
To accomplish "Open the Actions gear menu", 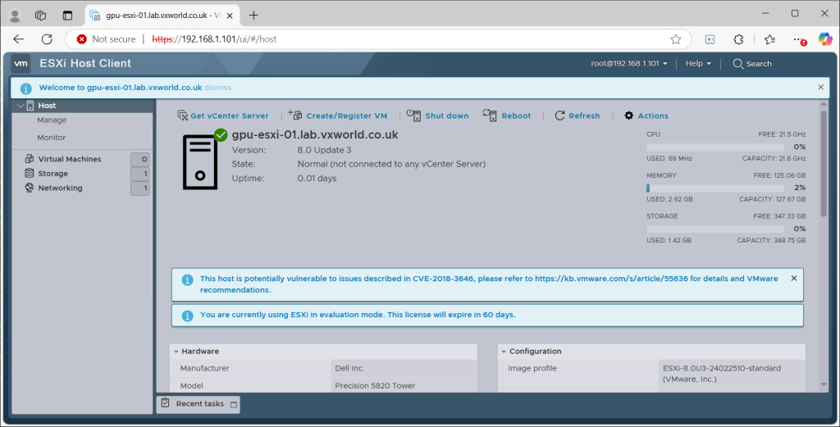I will coord(629,116).
